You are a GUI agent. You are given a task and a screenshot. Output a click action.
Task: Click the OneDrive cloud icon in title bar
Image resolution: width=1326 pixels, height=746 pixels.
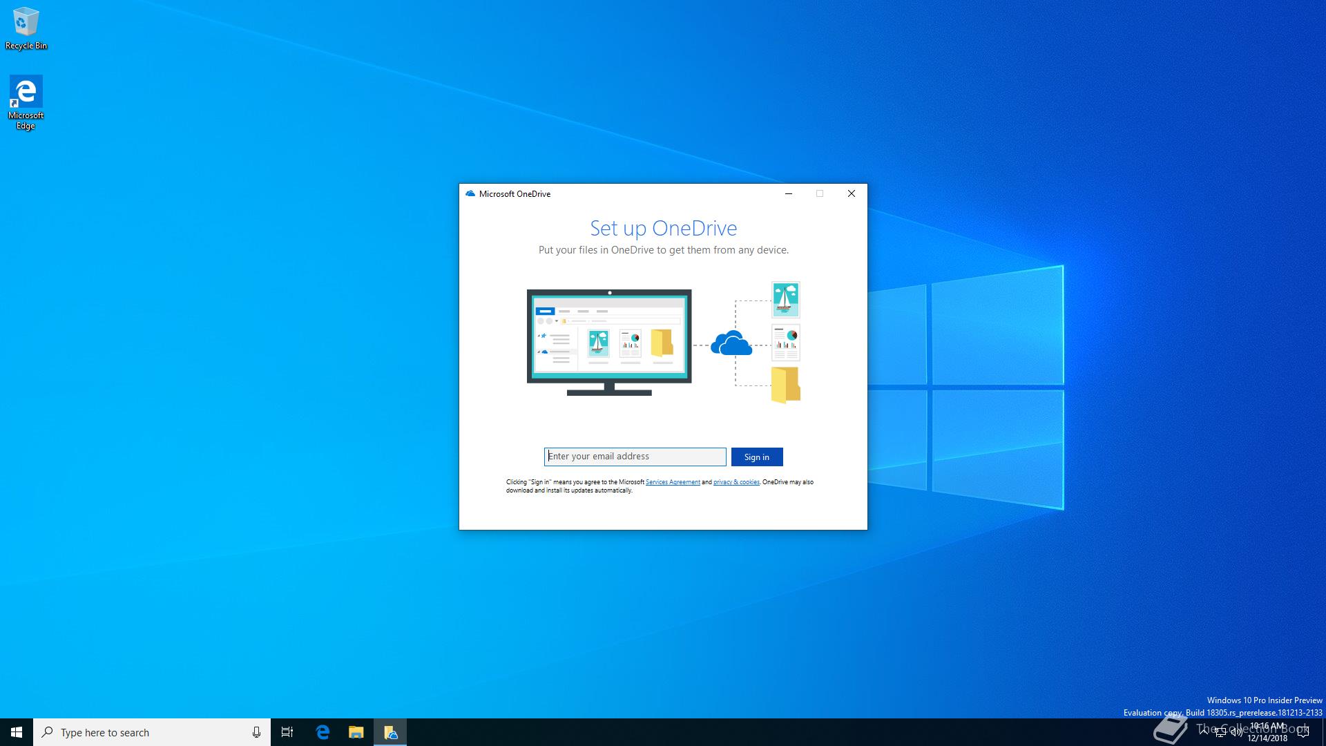click(x=470, y=194)
